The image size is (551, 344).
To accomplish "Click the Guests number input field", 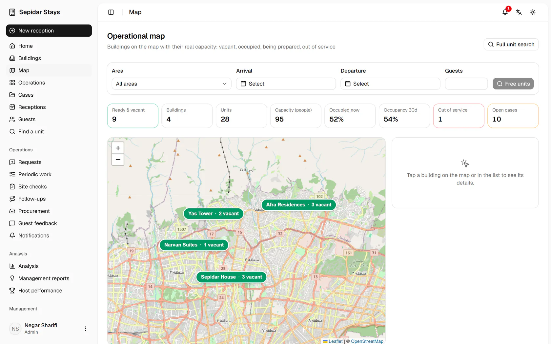I will click(x=466, y=84).
